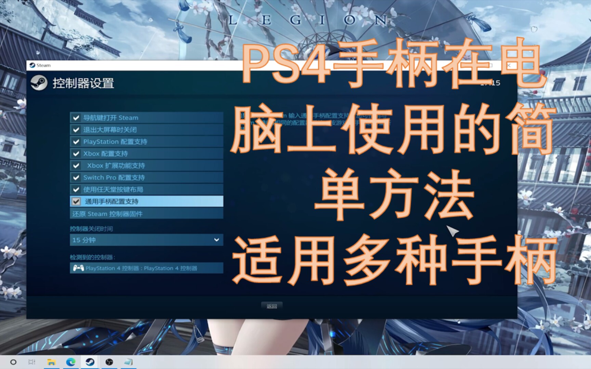591x369 pixels.
Task: Toggle Xbox 配置支持 checkbox
Action: 76,154
